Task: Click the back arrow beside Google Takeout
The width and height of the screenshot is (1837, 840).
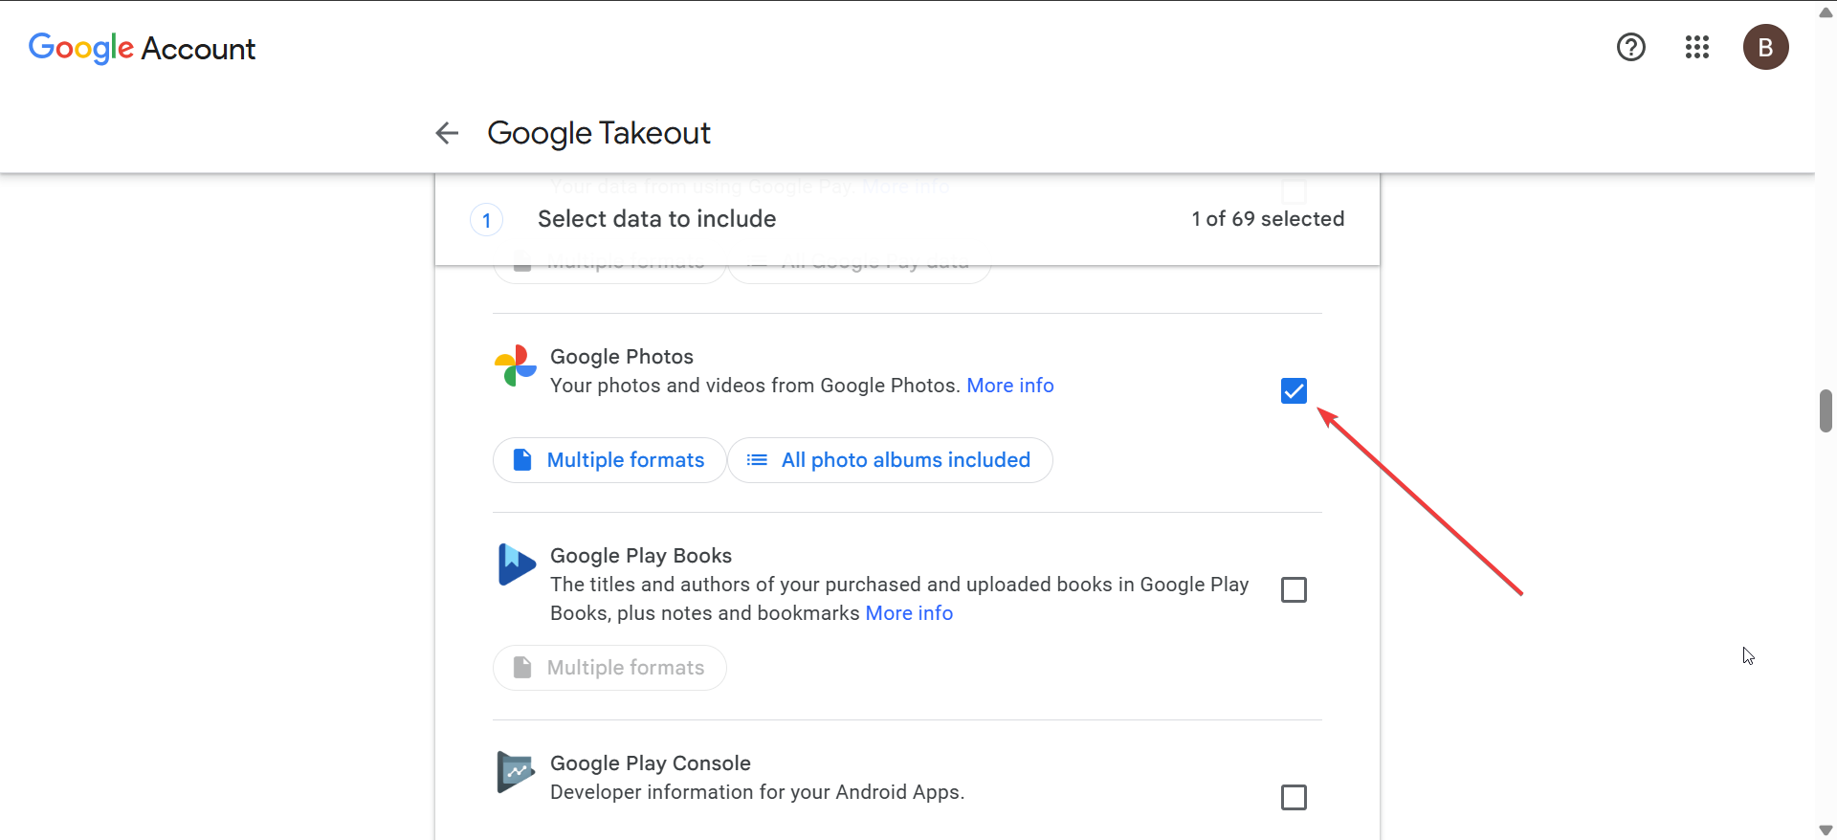Action: [447, 133]
